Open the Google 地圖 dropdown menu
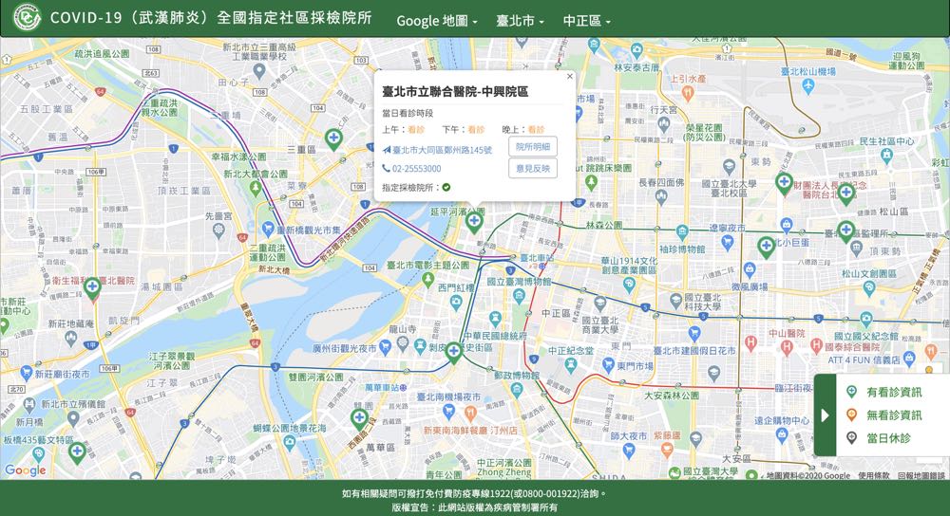 (x=437, y=21)
